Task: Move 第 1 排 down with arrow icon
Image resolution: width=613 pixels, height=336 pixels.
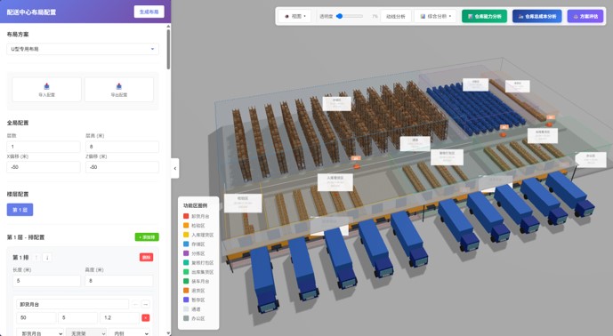Action: (x=47, y=258)
